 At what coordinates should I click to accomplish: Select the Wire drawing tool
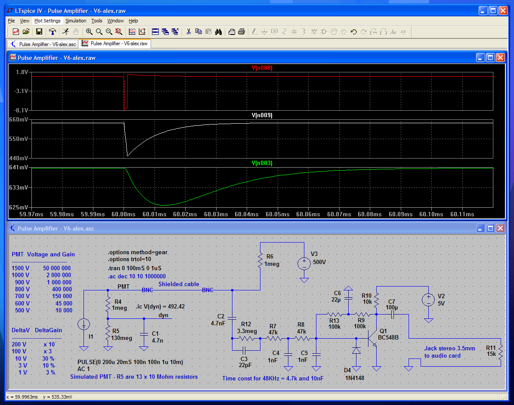click(x=254, y=31)
